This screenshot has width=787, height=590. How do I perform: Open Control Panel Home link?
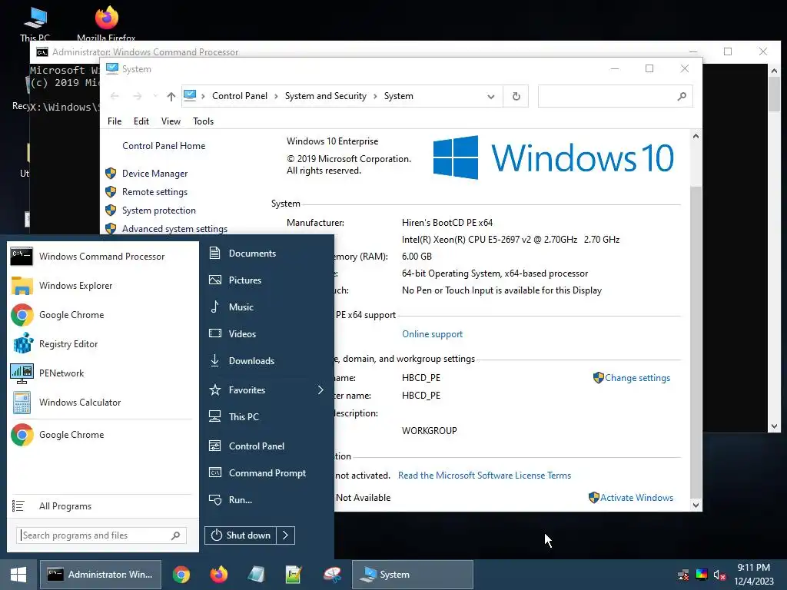pyautogui.click(x=164, y=146)
